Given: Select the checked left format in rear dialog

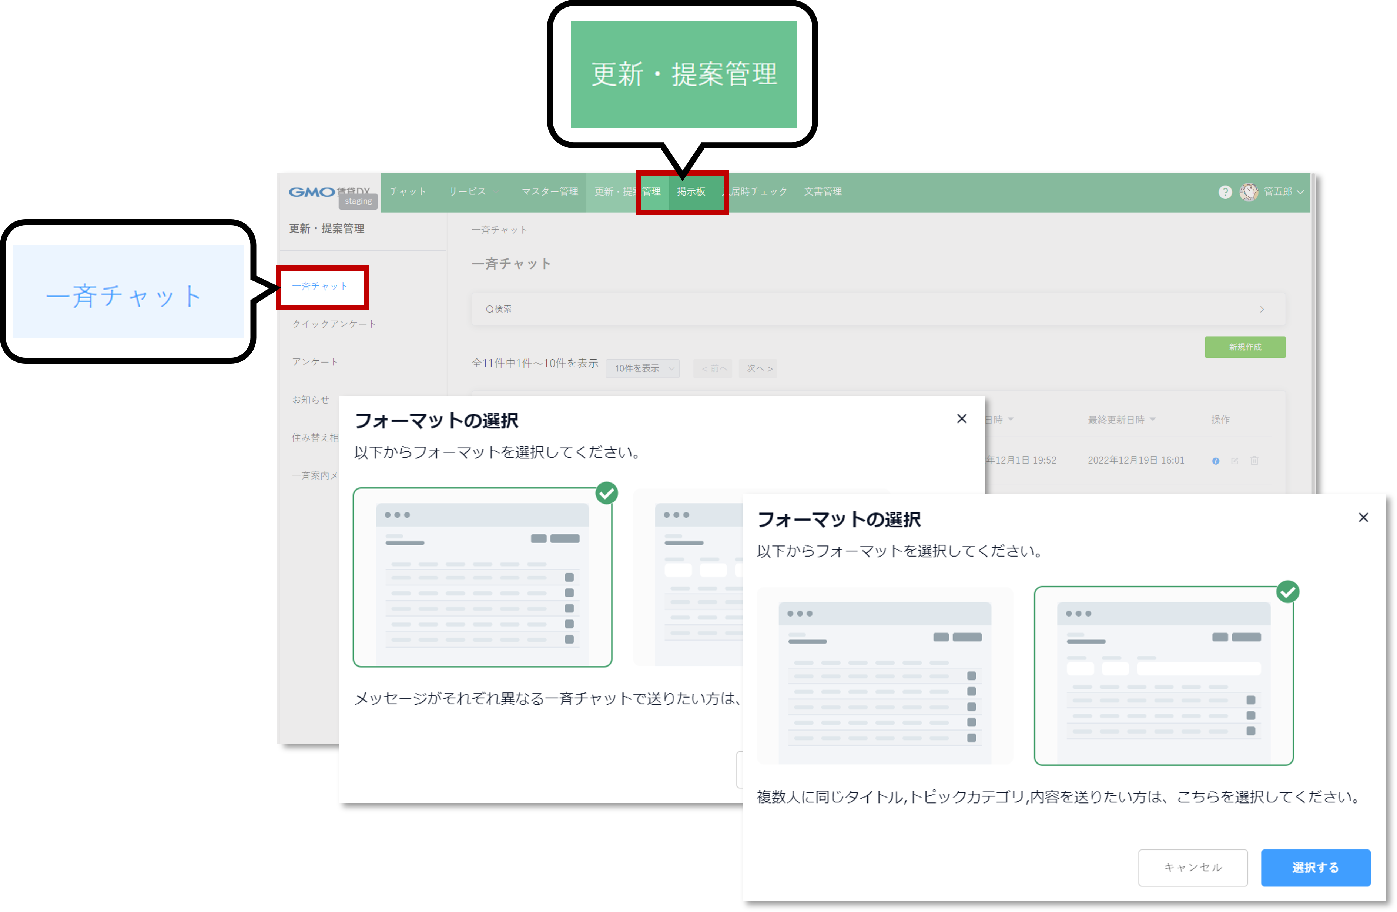Looking at the screenshot, I should coord(482,577).
